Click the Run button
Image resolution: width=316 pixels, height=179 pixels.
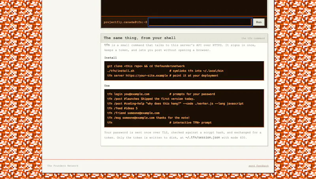[259, 22]
